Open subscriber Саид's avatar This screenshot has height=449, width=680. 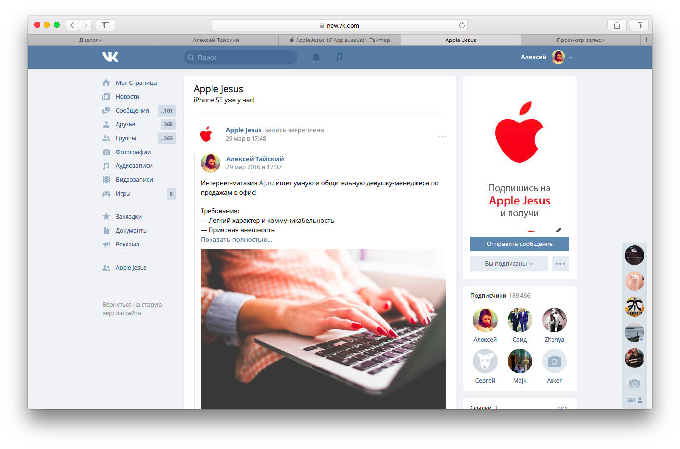tap(520, 320)
